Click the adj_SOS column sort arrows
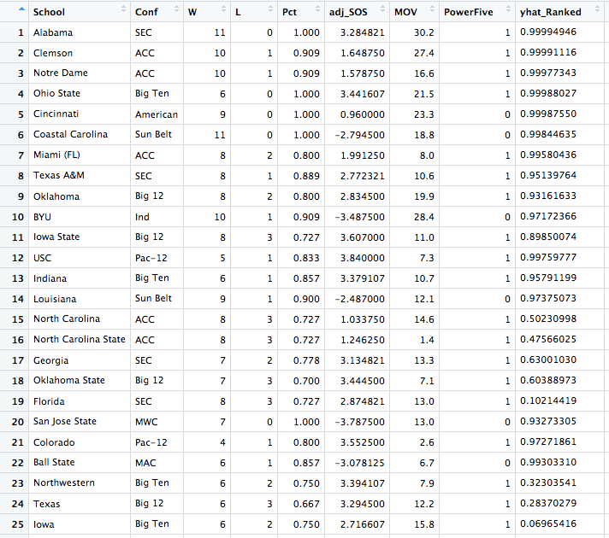The image size is (609, 538). tap(380, 13)
